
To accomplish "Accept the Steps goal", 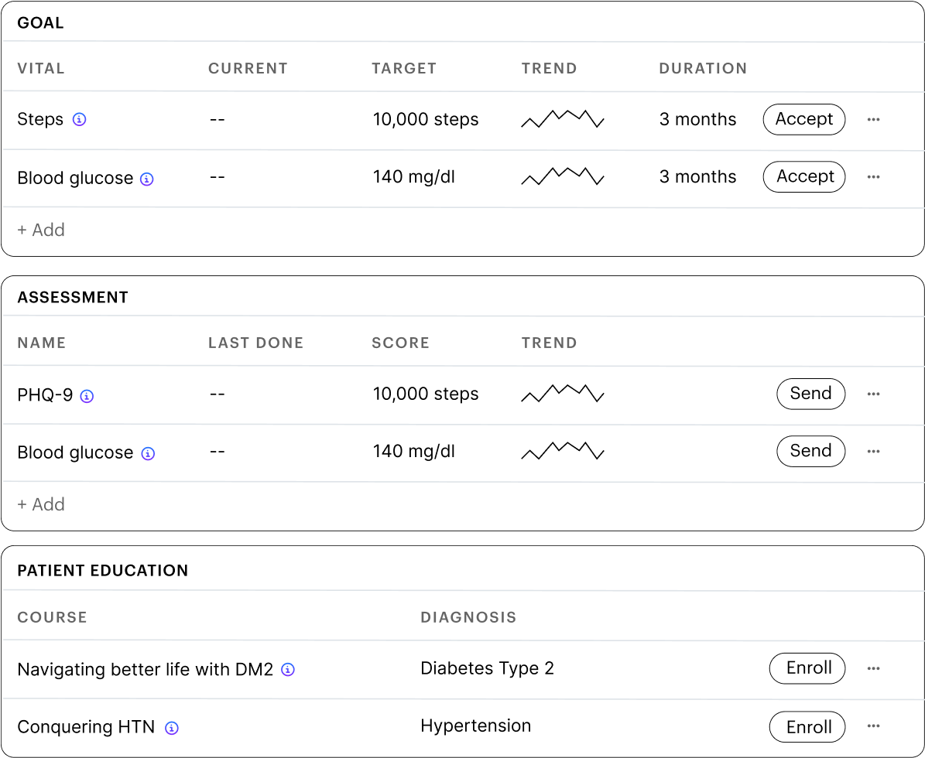I will pyautogui.click(x=804, y=120).
